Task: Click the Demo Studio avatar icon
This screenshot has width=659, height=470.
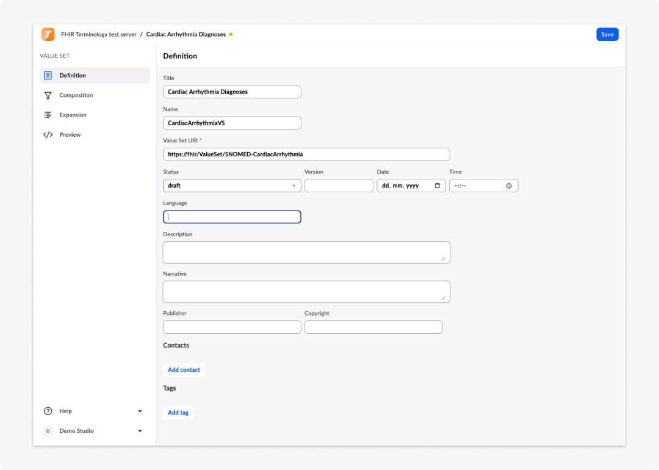Action: pos(48,431)
